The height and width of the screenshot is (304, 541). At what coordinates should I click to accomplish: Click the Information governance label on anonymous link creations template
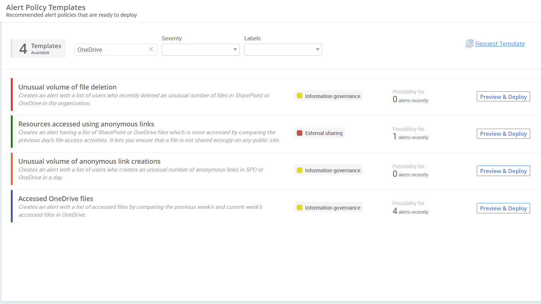click(x=328, y=170)
